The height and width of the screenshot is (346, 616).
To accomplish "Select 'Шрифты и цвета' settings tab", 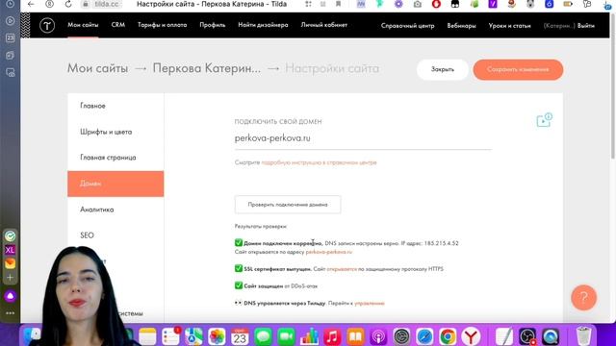I will 115,132.
